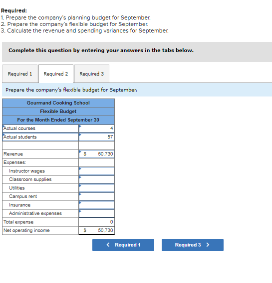The height and width of the screenshot is (283, 272).
Task: Click the Gourmand Cooking School header
Action: point(58,103)
